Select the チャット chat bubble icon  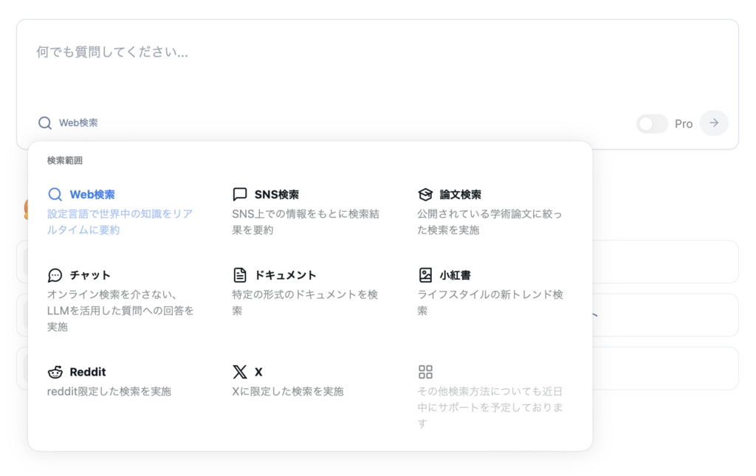pyautogui.click(x=55, y=275)
